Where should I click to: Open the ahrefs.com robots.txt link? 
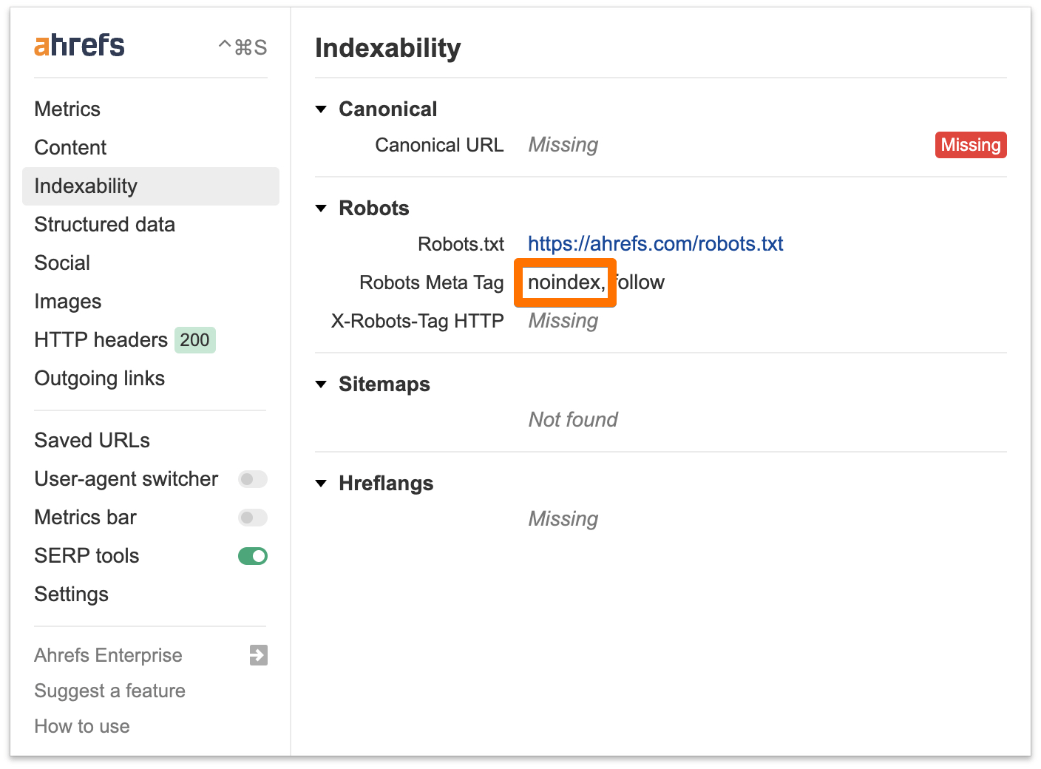(x=655, y=243)
